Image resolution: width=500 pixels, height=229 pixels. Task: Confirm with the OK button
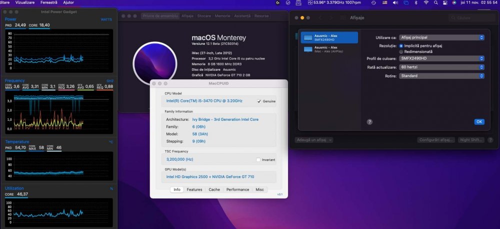pyautogui.click(x=479, y=122)
